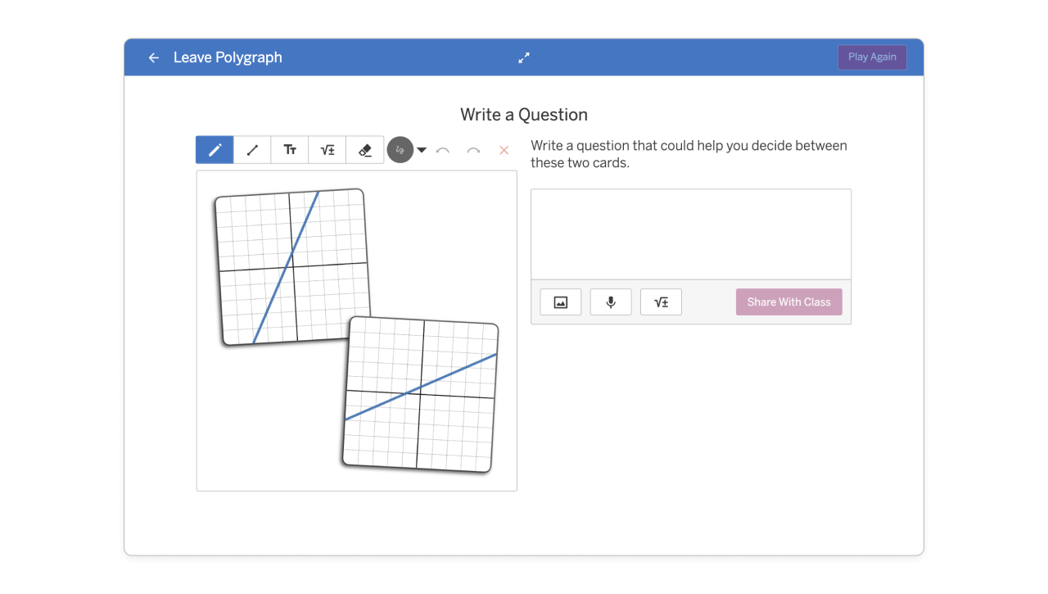Record audio with the microphone button

[x=611, y=302]
